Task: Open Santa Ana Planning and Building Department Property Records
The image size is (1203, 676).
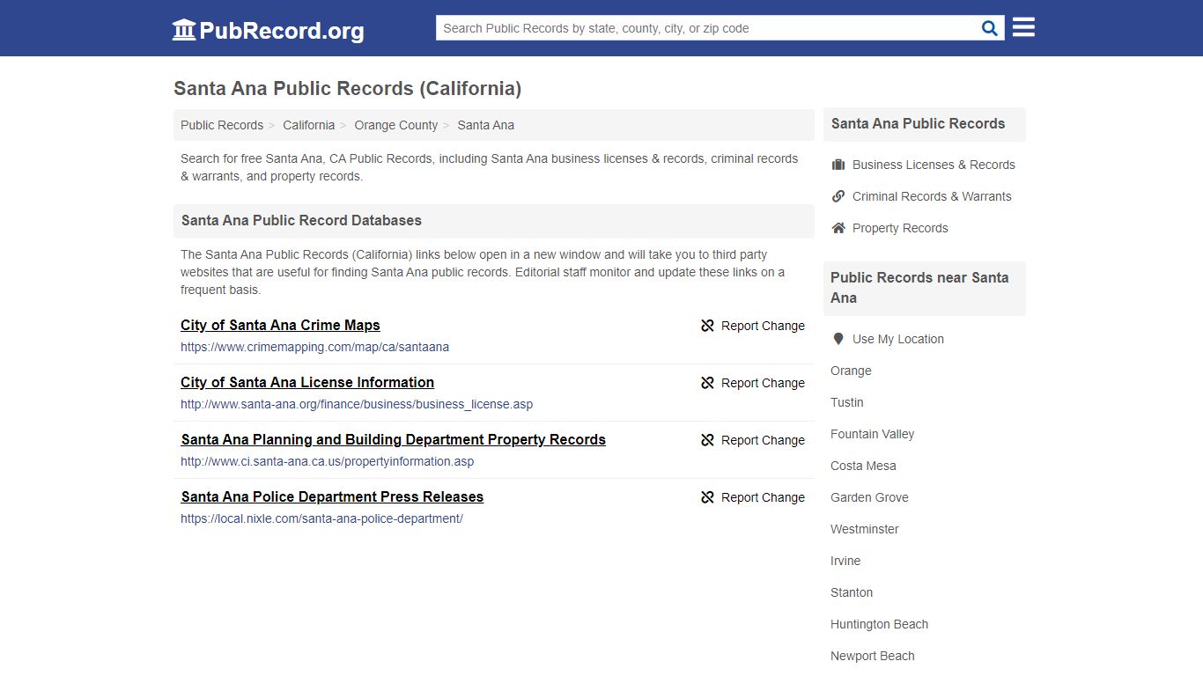Action: [394, 439]
